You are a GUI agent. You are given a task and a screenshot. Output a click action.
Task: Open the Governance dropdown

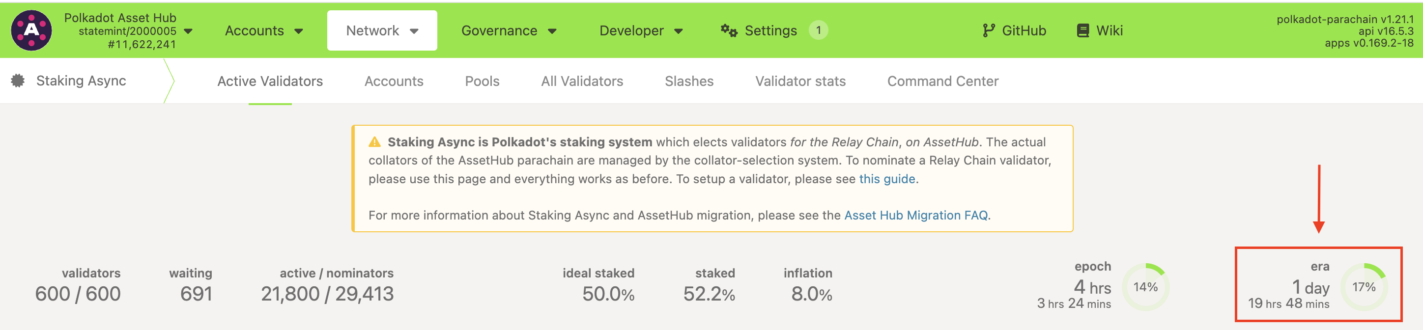pos(508,31)
